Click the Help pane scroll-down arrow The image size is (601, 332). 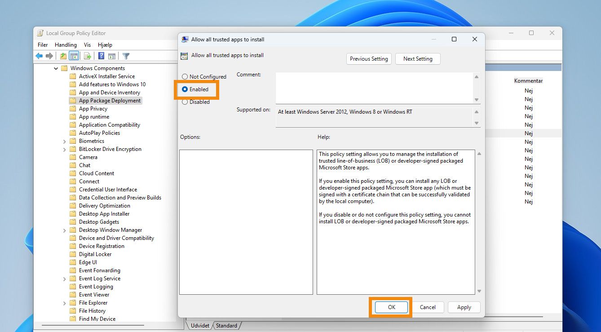click(479, 291)
